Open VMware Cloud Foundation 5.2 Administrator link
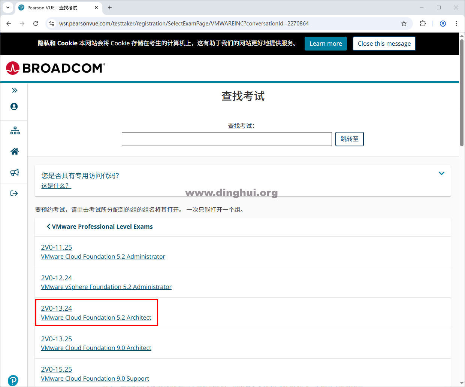 [x=103, y=256]
